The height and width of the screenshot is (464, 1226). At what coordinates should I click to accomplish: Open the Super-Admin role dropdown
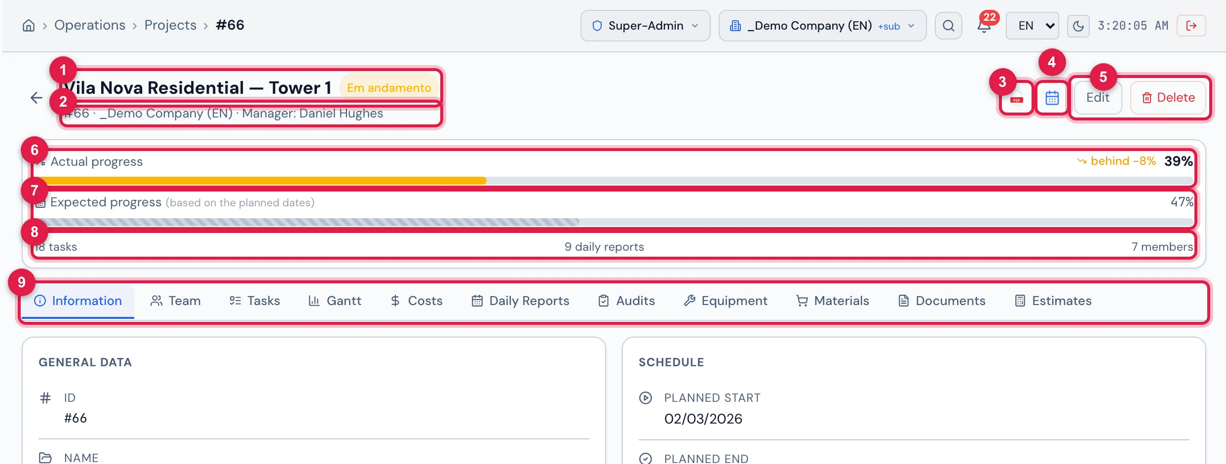pyautogui.click(x=645, y=26)
